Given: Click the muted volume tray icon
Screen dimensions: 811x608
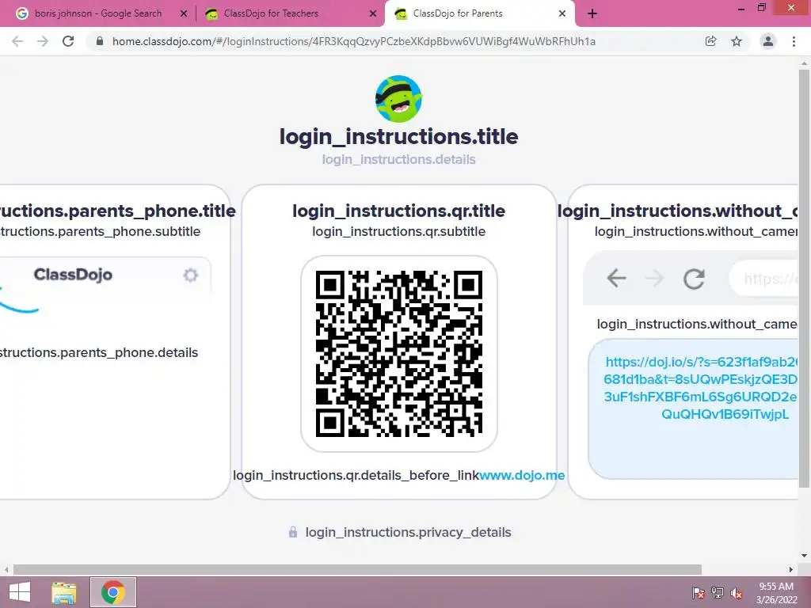Looking at the screenshot, I should [x=737, y=593].
